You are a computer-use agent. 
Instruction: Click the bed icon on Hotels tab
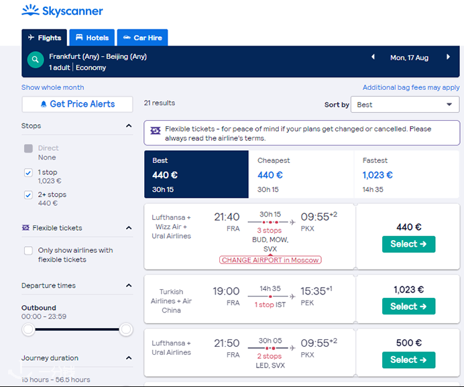(x=79, y=38)
